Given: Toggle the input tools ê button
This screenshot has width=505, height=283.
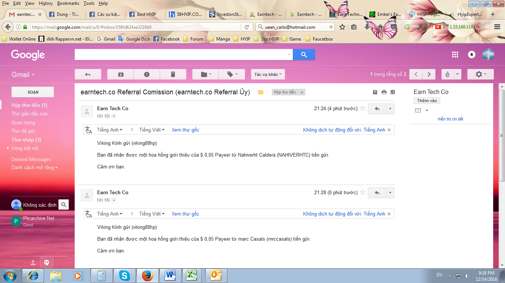Looking at the screenshot, I should [x=447, y=74].
